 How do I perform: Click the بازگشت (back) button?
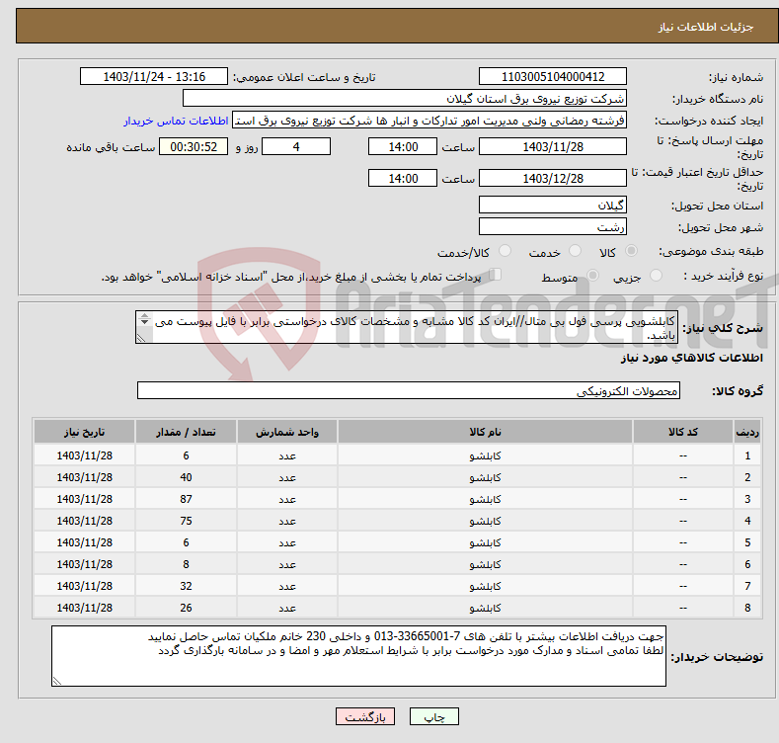(364, 716)
